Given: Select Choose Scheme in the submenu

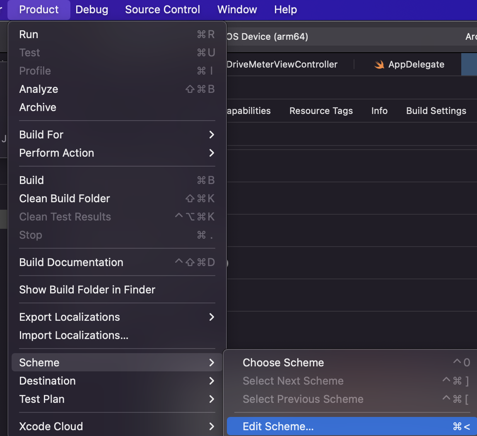Looking at the screenshot, I should (x=352, y=363).
